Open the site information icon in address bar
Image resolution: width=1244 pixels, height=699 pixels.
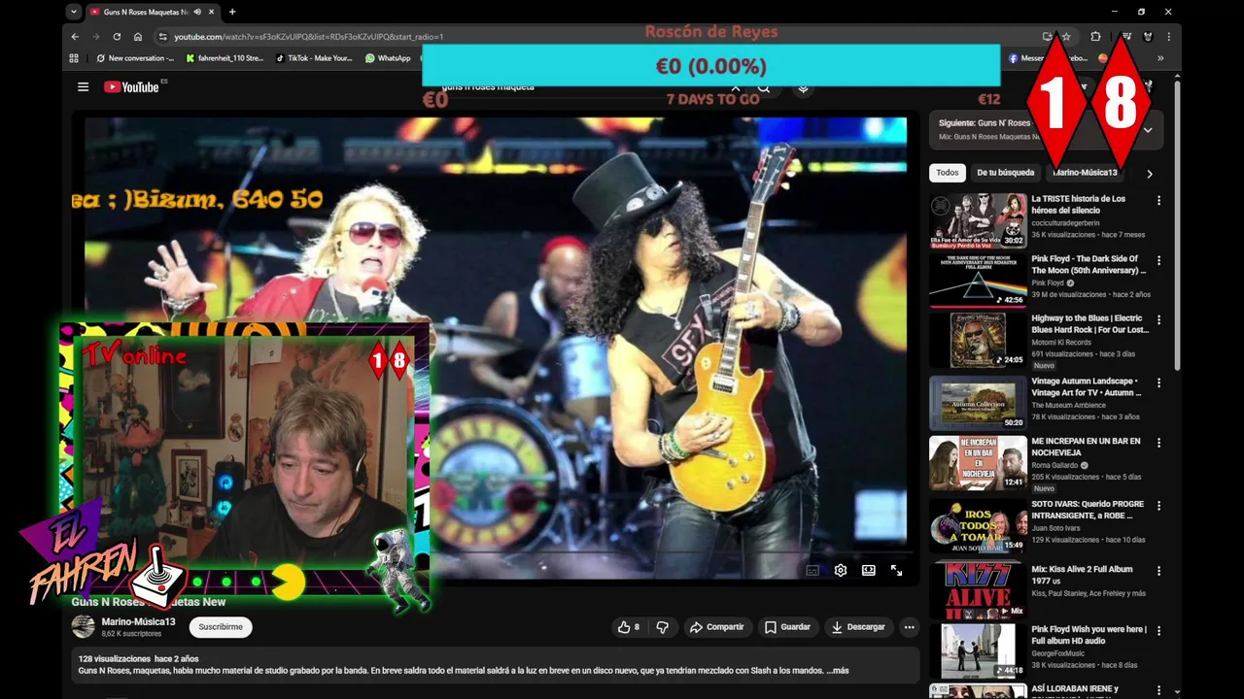point(162,37)
